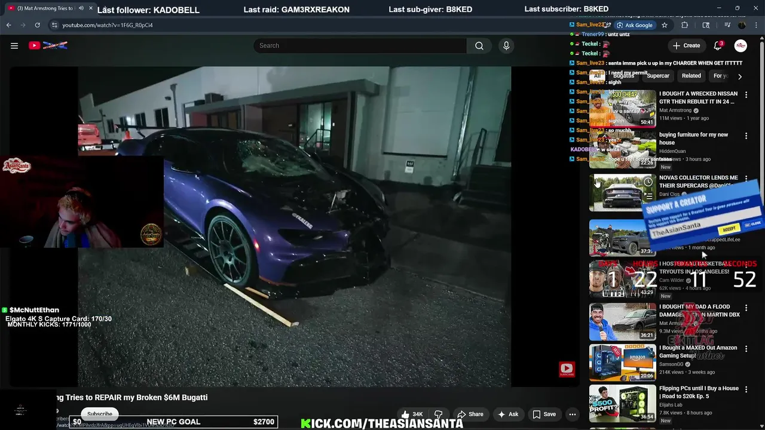Select the All filter chip
This screenshot has height=430, width=765.
[597, 76]
